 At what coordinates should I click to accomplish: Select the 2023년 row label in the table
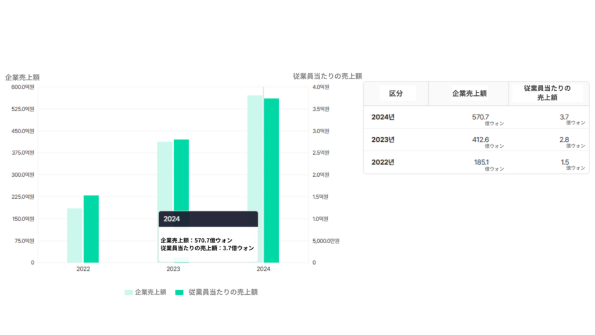click(x=383, y=140)
